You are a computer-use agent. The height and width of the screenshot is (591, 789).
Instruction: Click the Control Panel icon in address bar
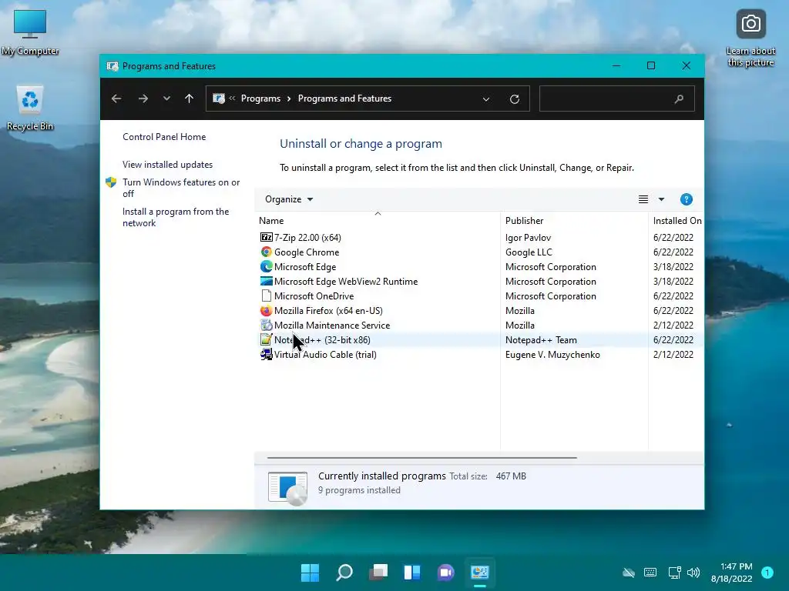[218, 98]
